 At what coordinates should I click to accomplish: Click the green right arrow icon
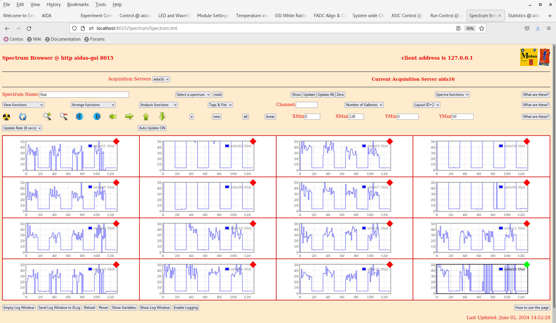coord(129,117)
